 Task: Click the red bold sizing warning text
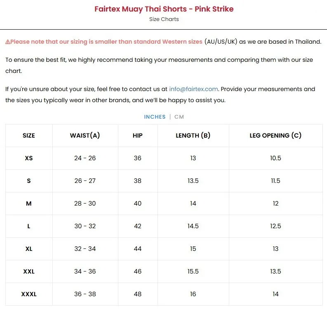[106, 42]
